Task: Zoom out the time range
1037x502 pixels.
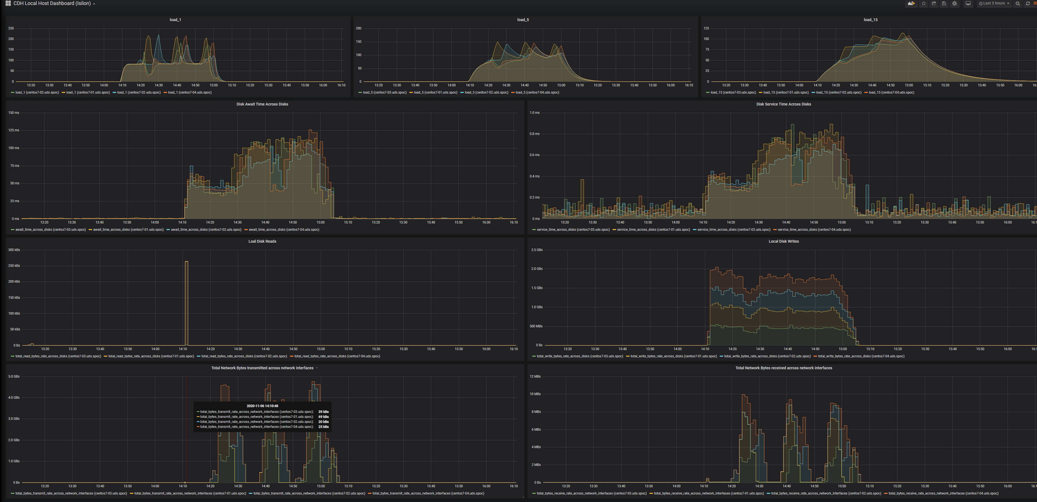Action: click(1018, 4)
